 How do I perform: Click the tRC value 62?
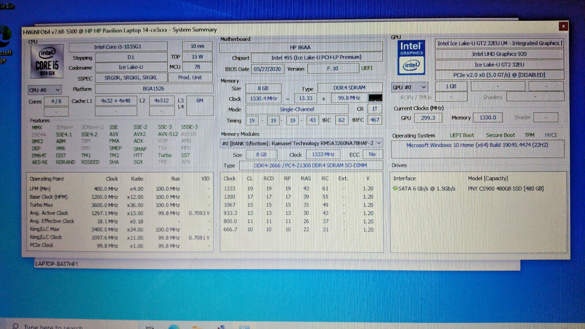341,120
